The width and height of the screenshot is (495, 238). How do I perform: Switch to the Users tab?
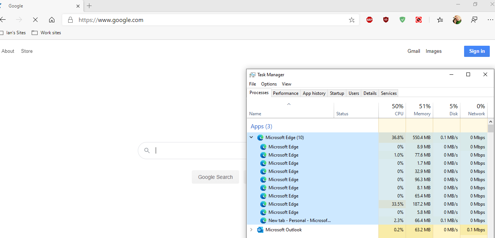coord(354,93)
